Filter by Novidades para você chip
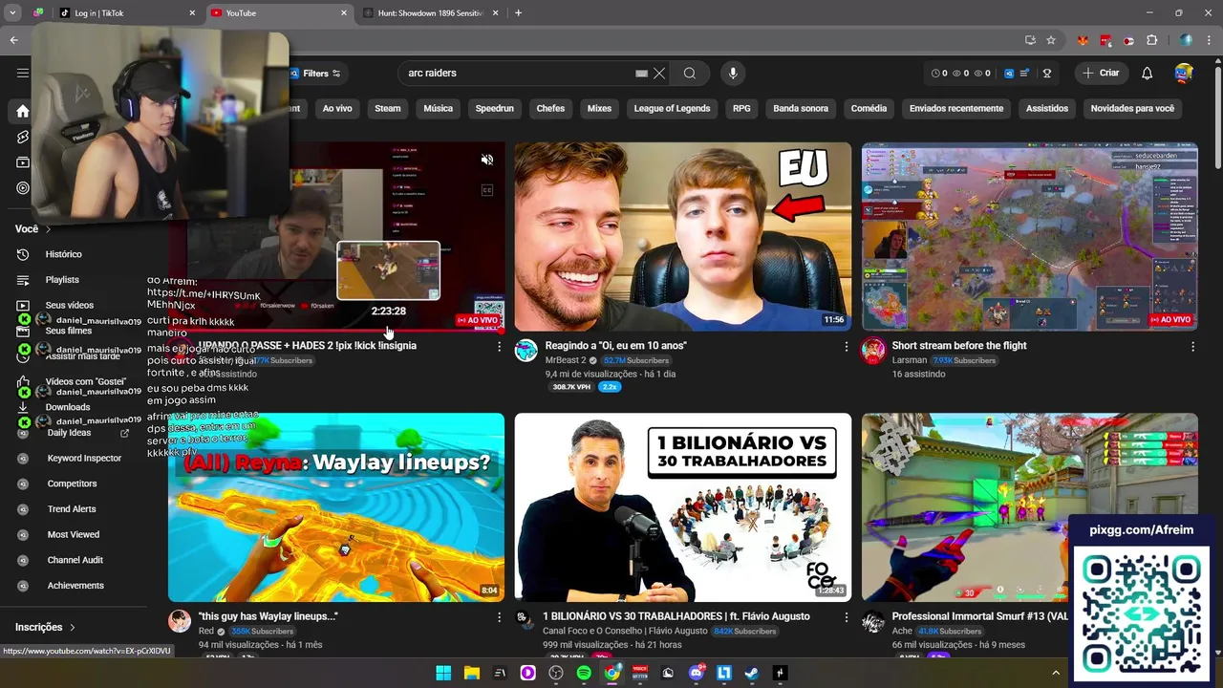Viewport: 1223px width, 688px height. 1132,108
